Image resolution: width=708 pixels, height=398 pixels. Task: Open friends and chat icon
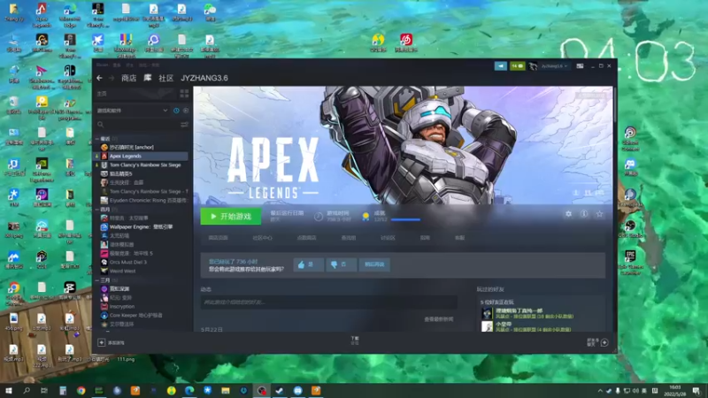pyautogui.click(x=604, y=342)
